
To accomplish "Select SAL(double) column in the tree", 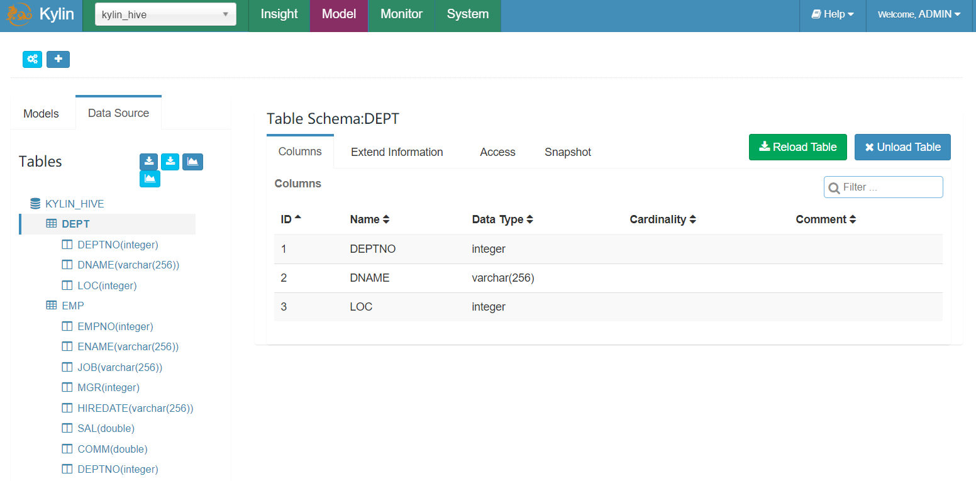I will 106,428.
